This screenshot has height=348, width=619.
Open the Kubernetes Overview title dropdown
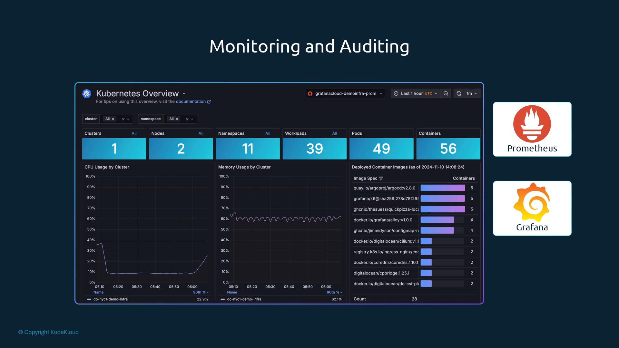184,93
